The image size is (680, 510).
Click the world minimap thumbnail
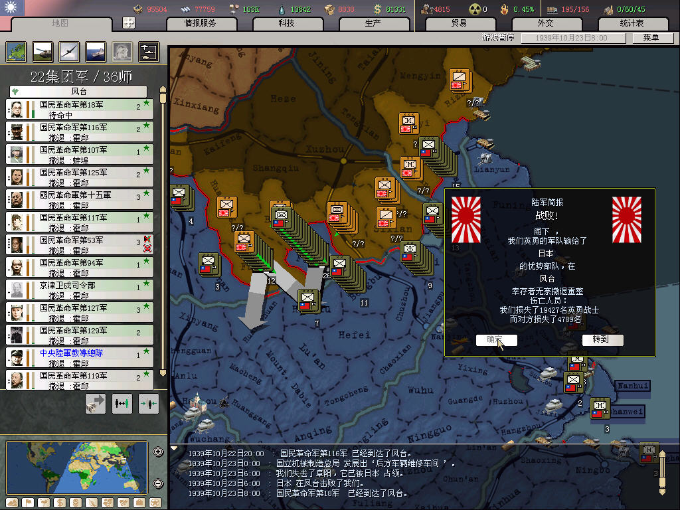click(76, 467)
